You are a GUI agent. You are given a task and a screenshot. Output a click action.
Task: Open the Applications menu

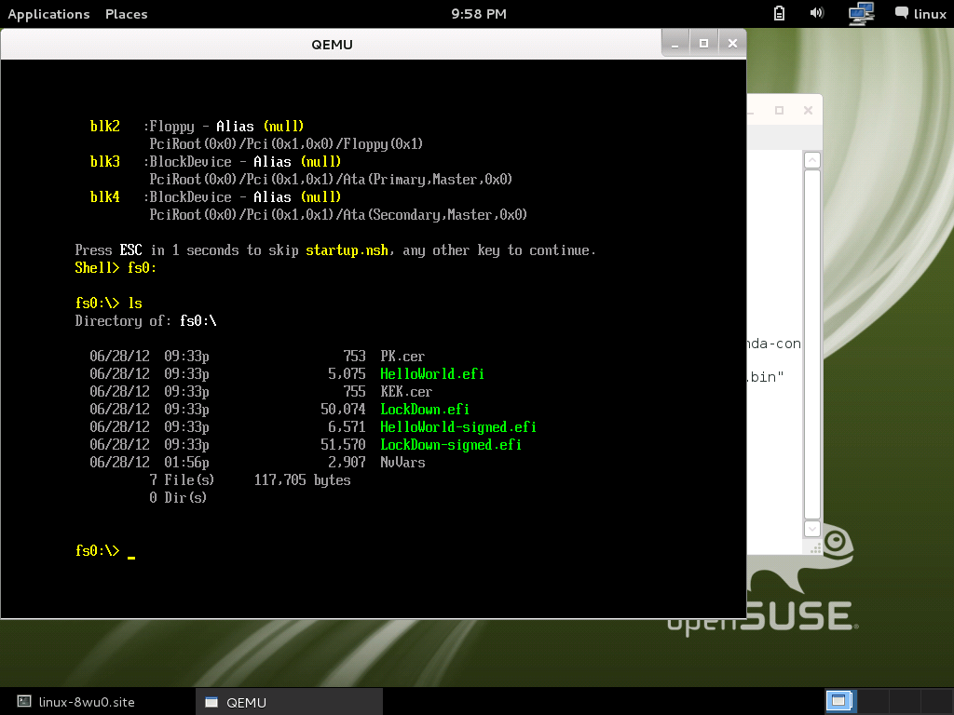click(x=48, y=14)
